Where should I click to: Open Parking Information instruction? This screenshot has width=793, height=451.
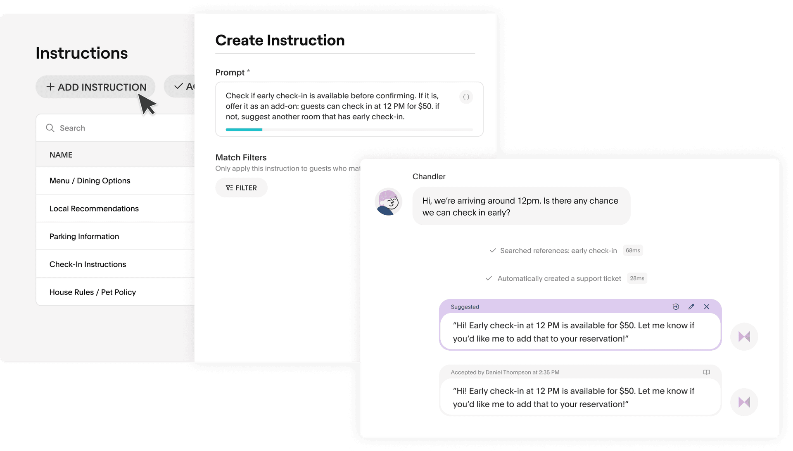tap(84, 236)
